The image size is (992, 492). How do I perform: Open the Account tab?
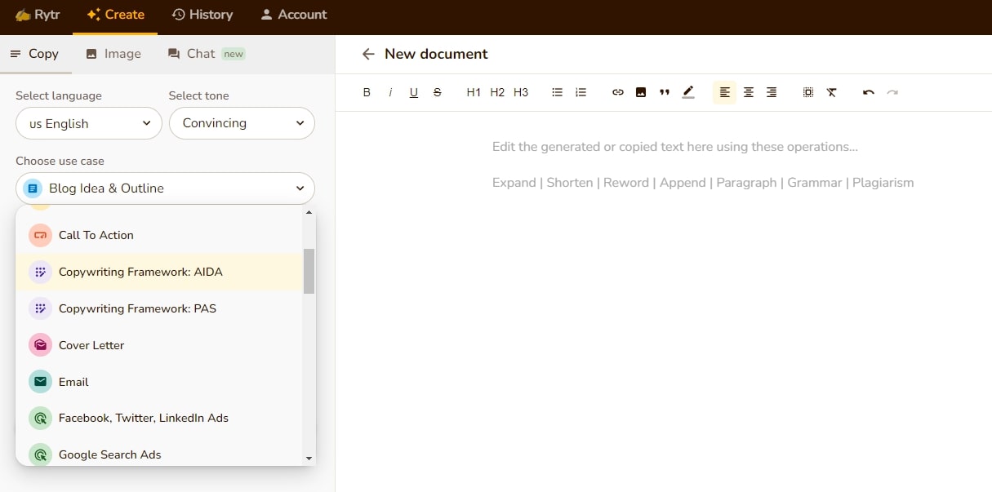293,15
